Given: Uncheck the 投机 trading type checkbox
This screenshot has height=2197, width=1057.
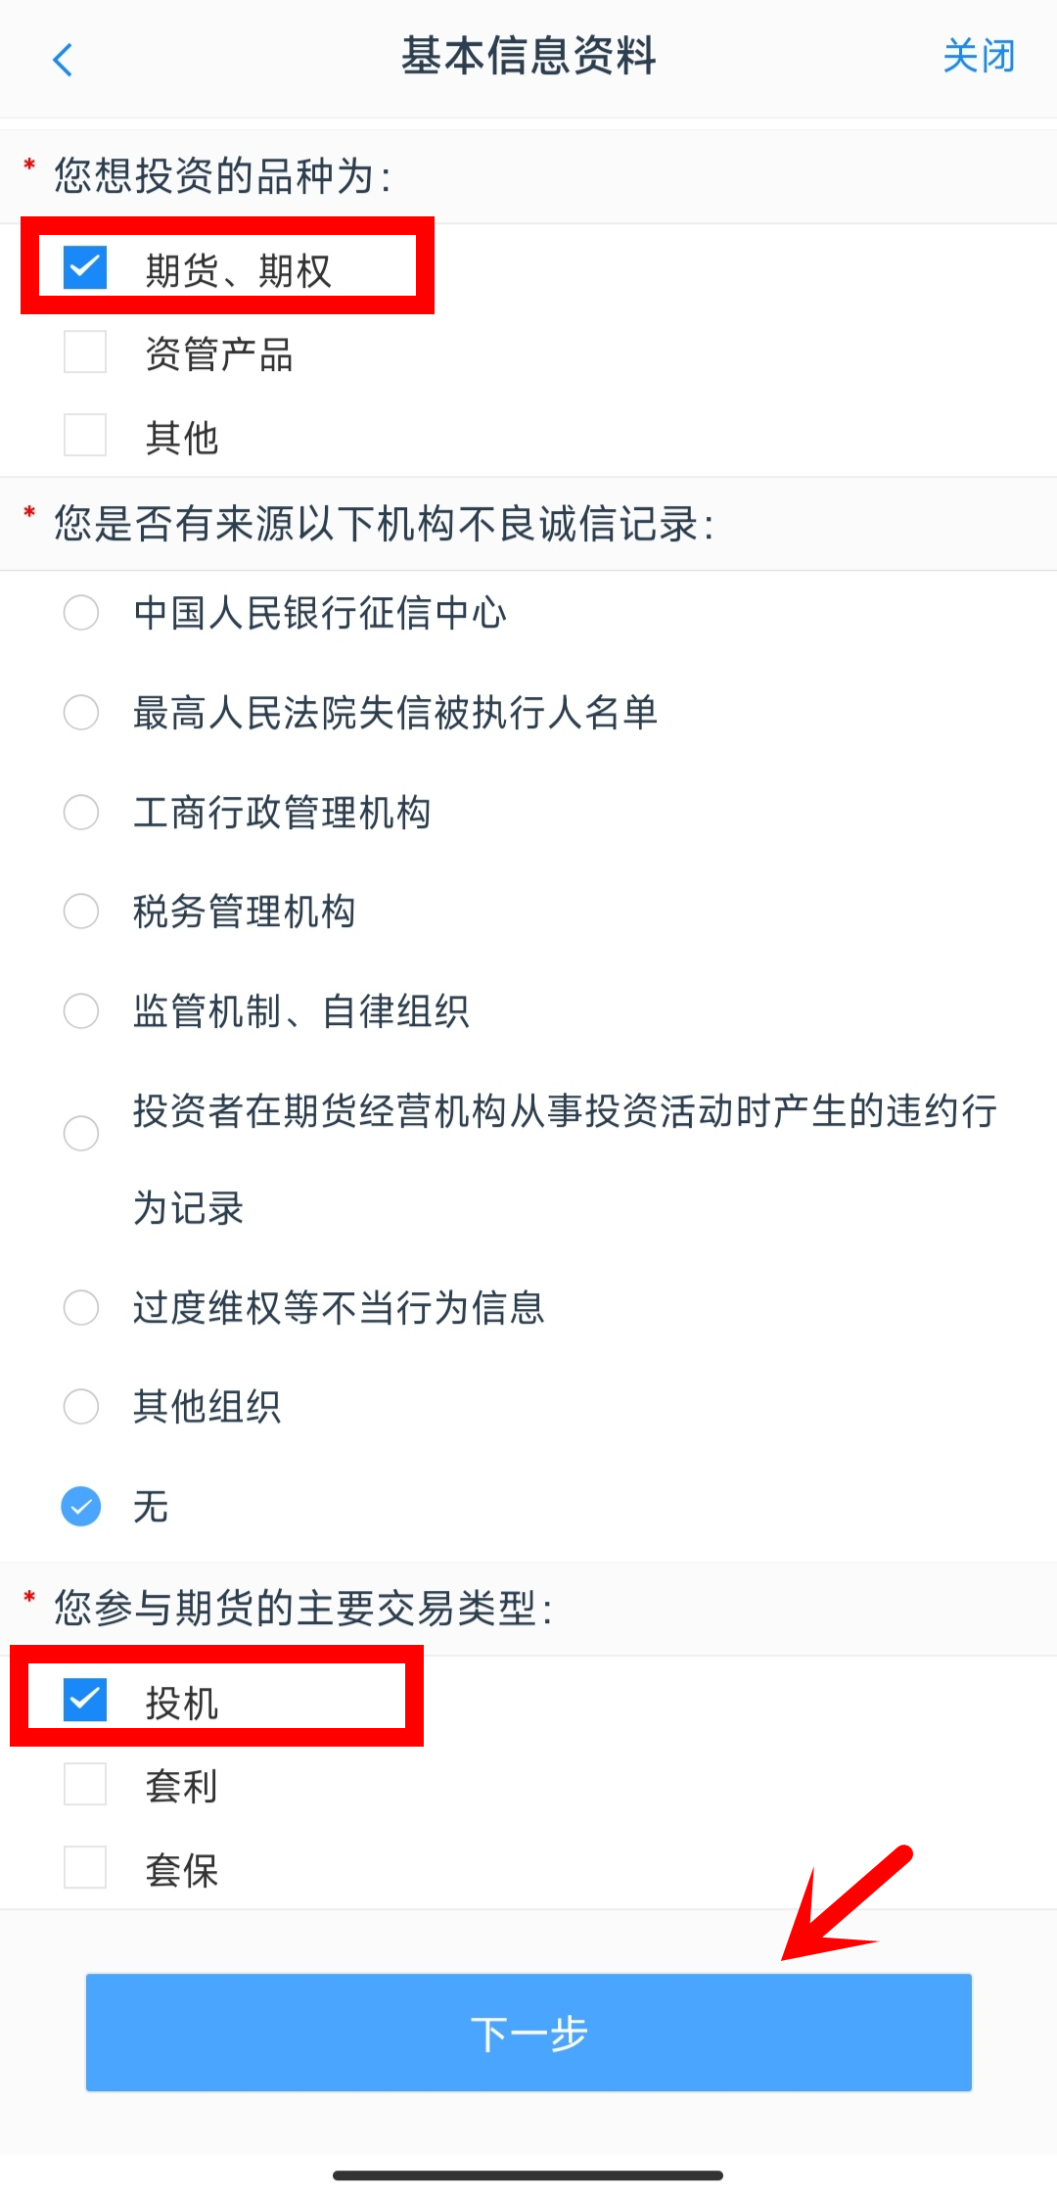Looking at the screenshot, I should tap(85, 1700).
